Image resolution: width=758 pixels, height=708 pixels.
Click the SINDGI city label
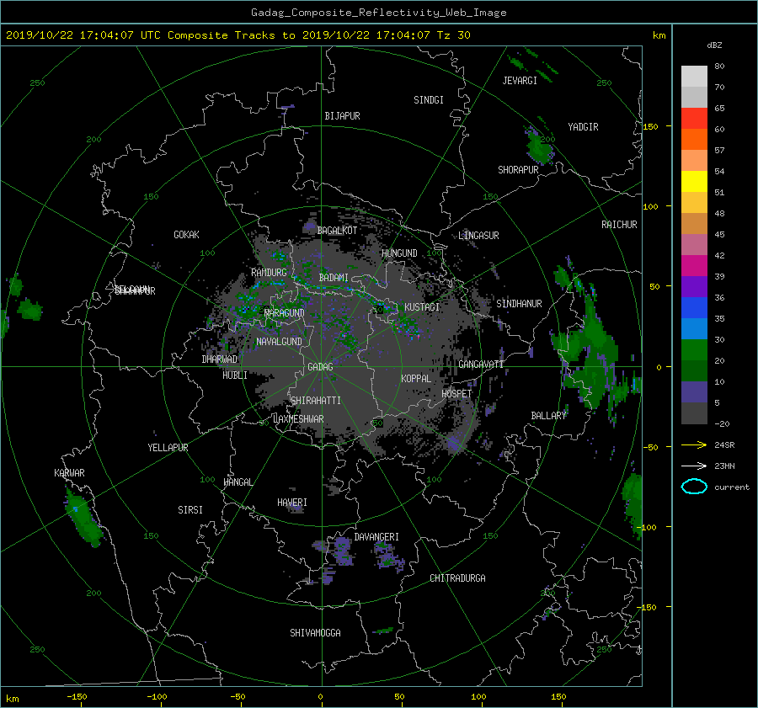[429, 100]
